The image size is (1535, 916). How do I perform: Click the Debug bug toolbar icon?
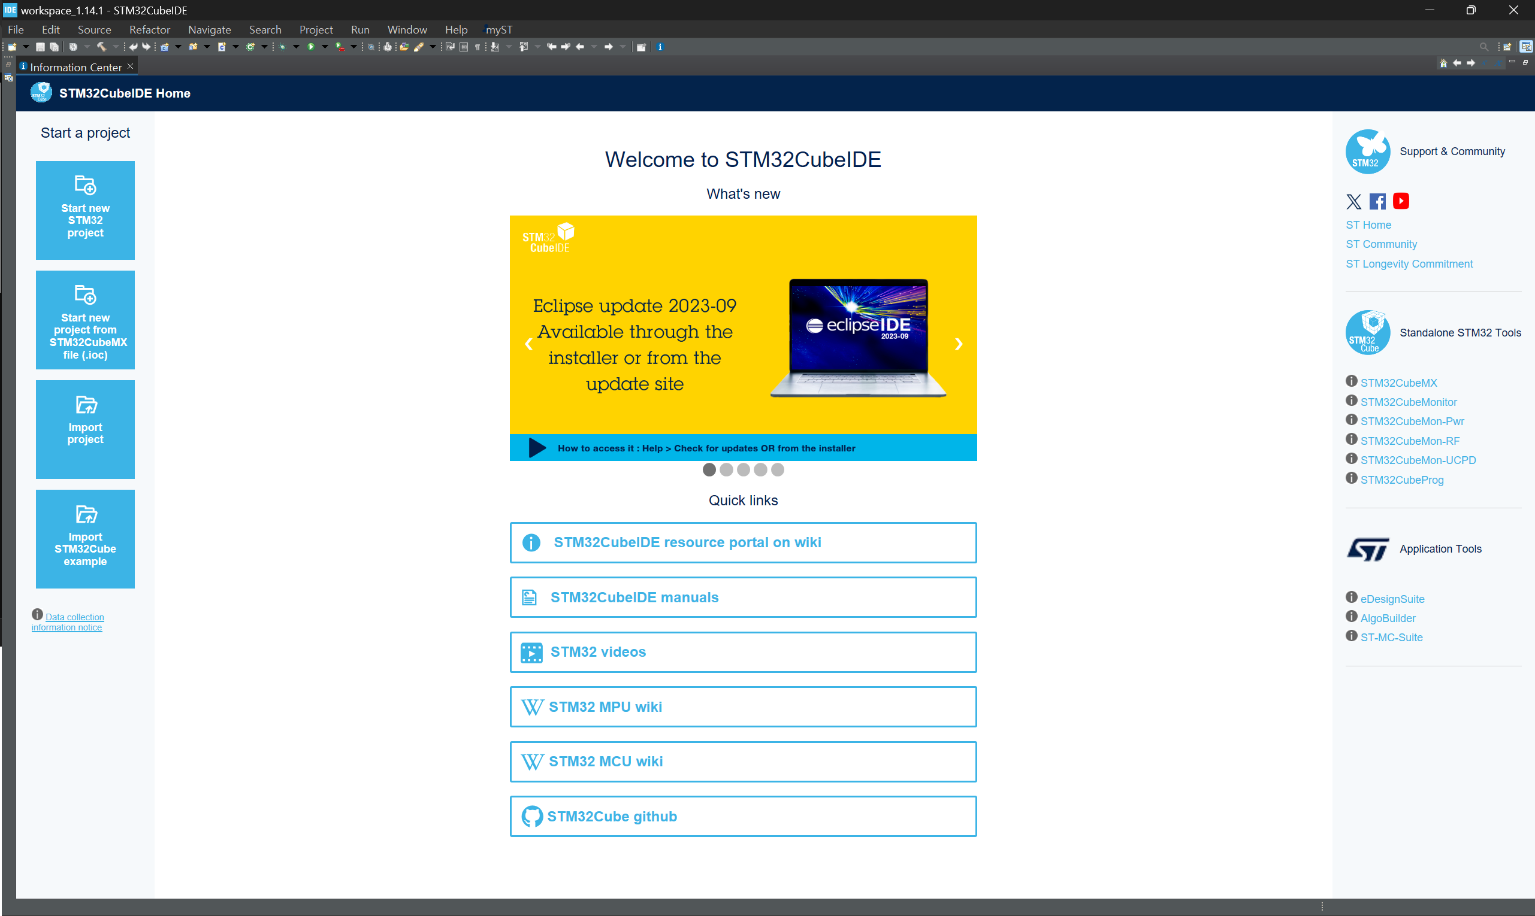(x=282, y=47)
